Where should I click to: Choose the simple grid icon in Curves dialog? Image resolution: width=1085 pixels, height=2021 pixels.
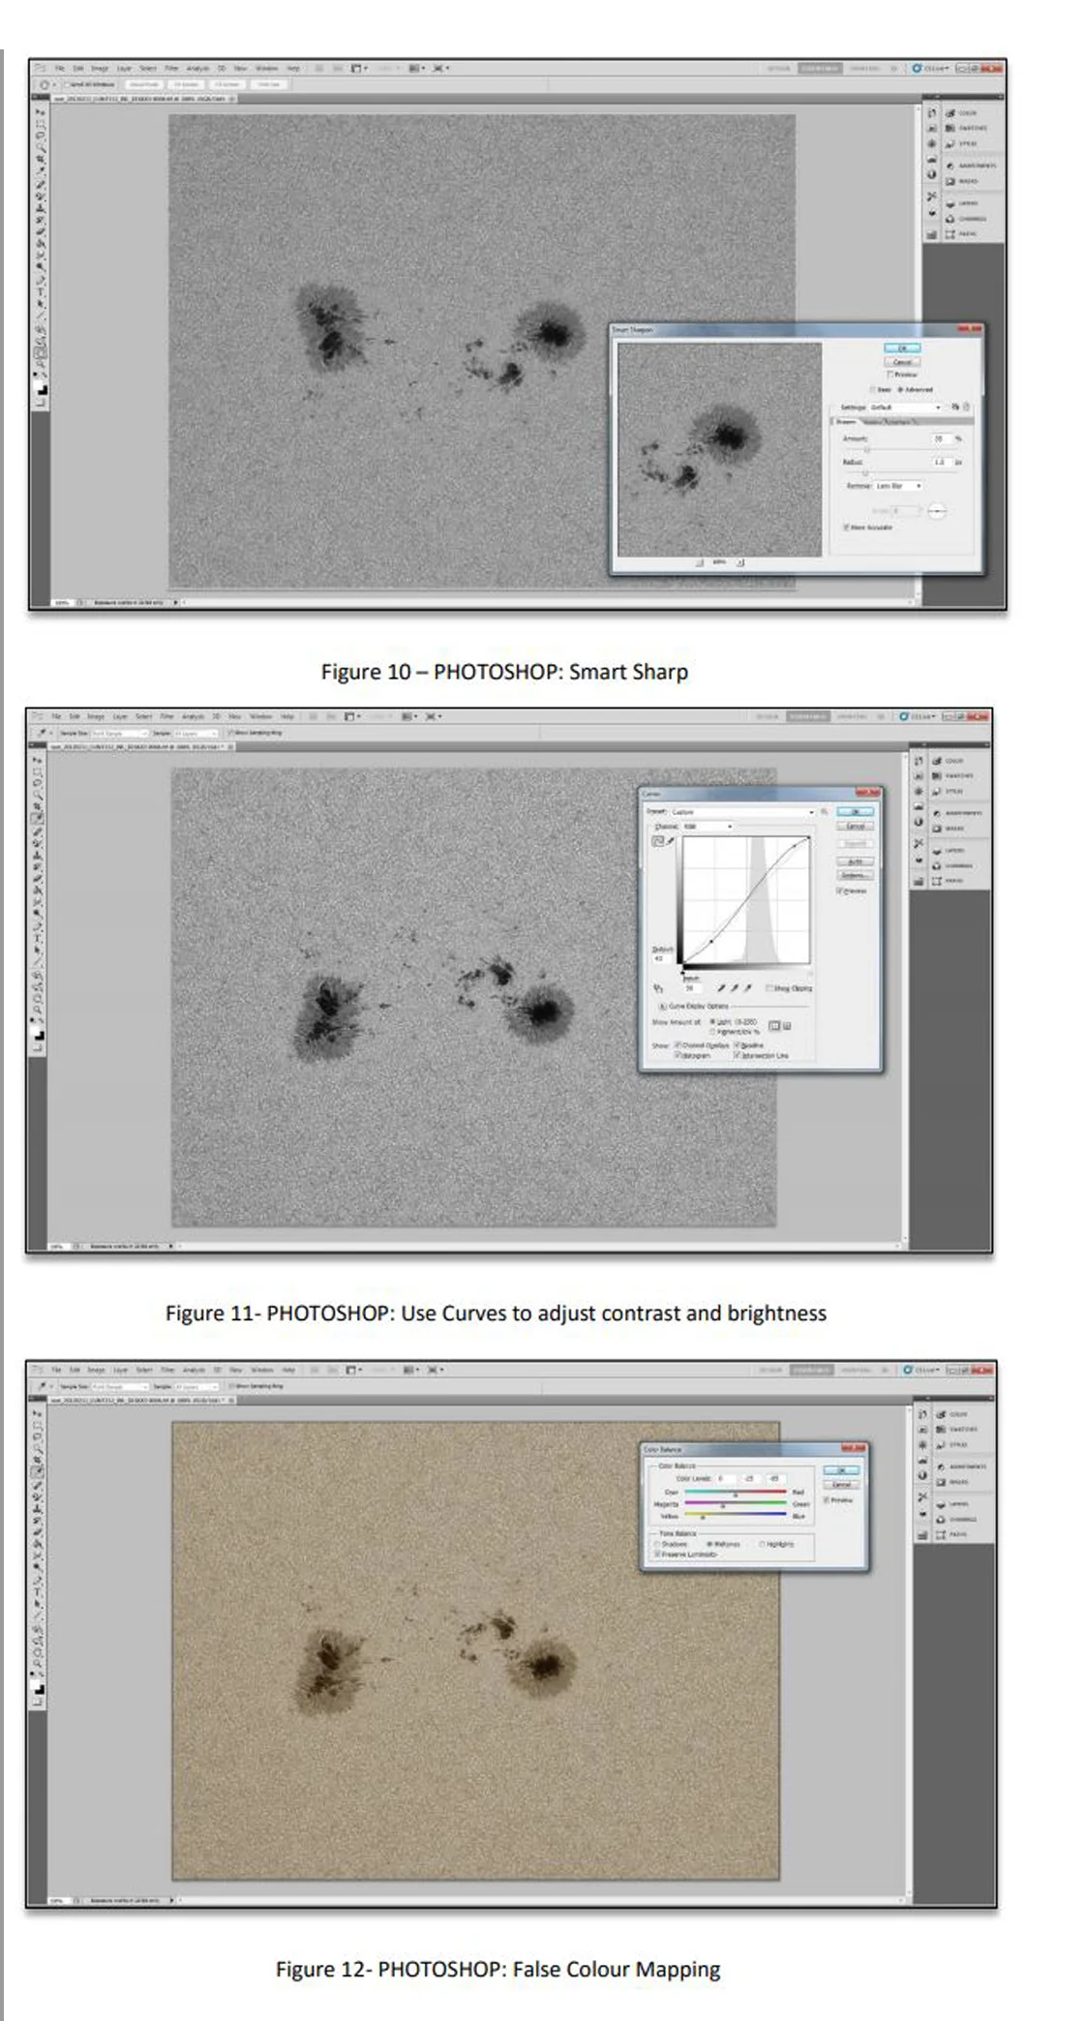tap(774, 1026)
